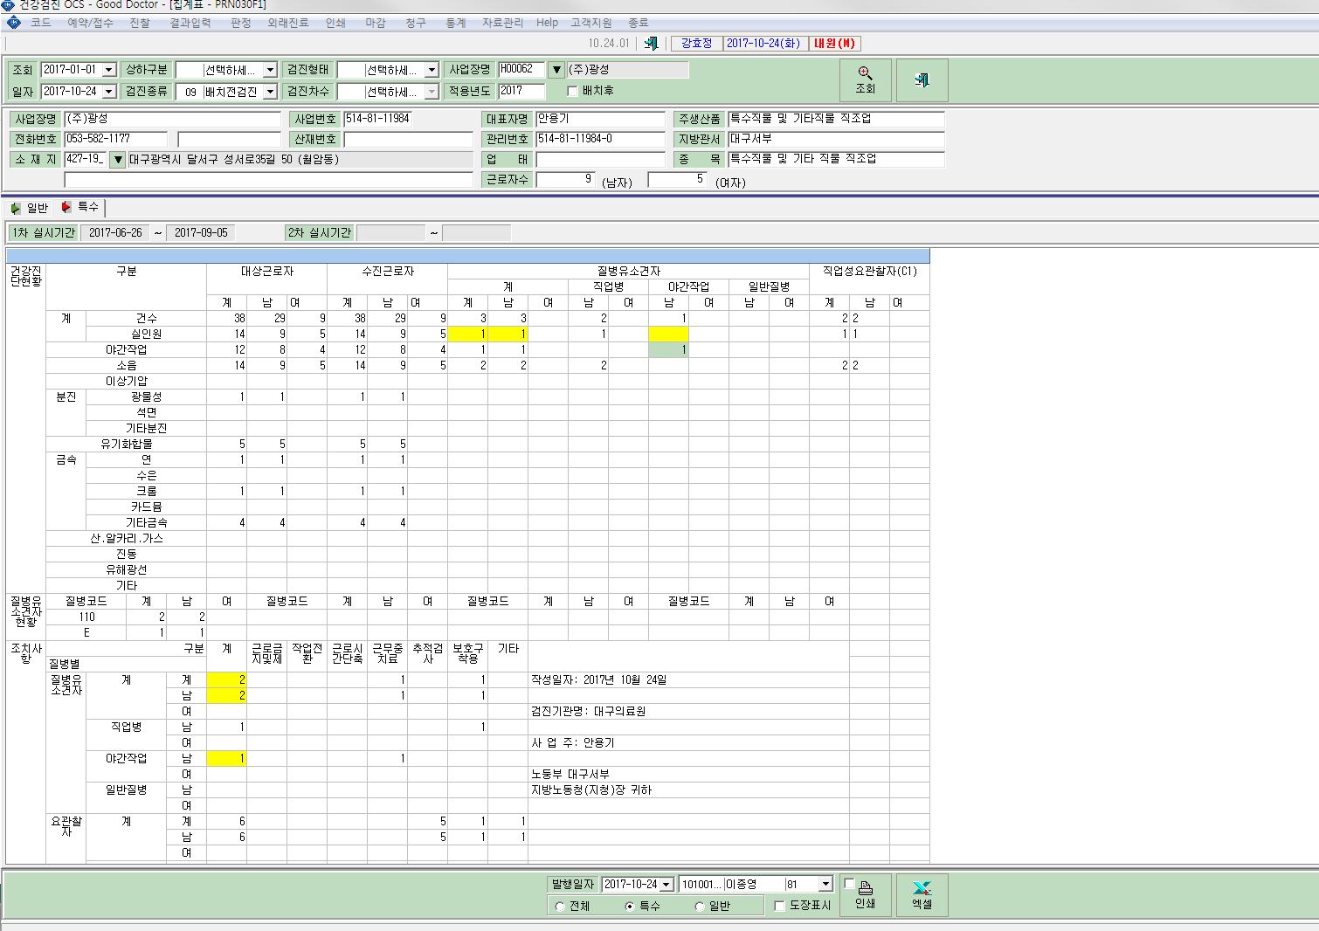Open the 상하구분 dropdown list
The height and width of the screenshot is (931, 1319).
[x=270, y=70]
